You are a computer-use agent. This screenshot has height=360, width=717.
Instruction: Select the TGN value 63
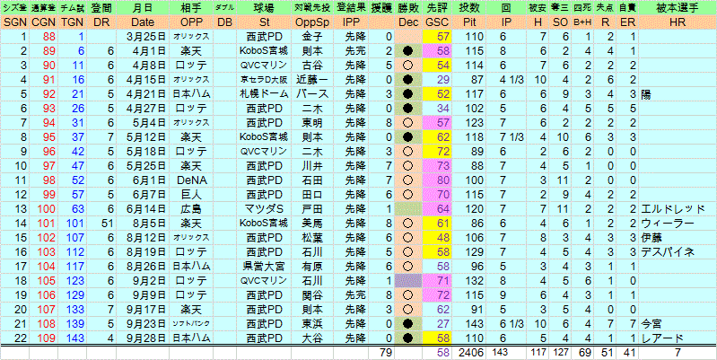pos(76,208)
